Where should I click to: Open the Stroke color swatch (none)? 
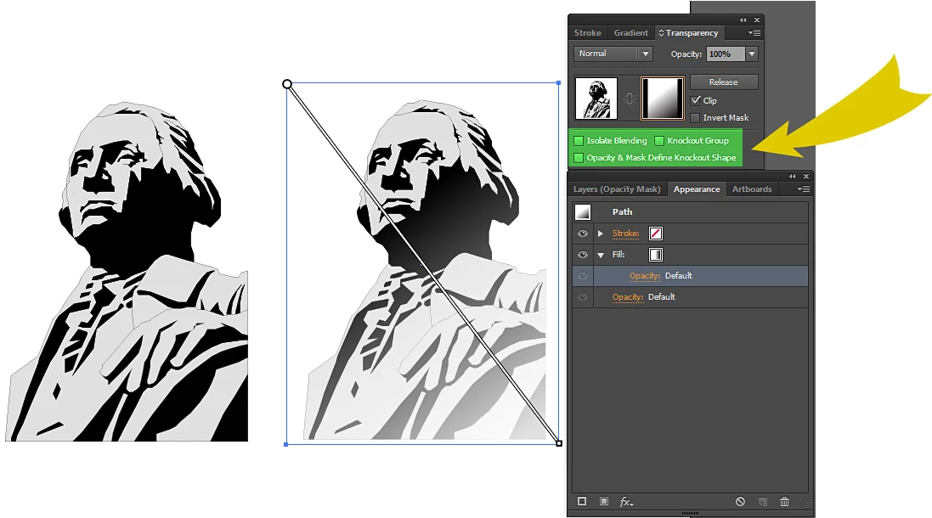click(x=656, y=234)
